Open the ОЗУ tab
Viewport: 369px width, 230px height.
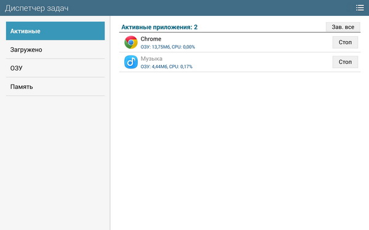click(55, 68)
